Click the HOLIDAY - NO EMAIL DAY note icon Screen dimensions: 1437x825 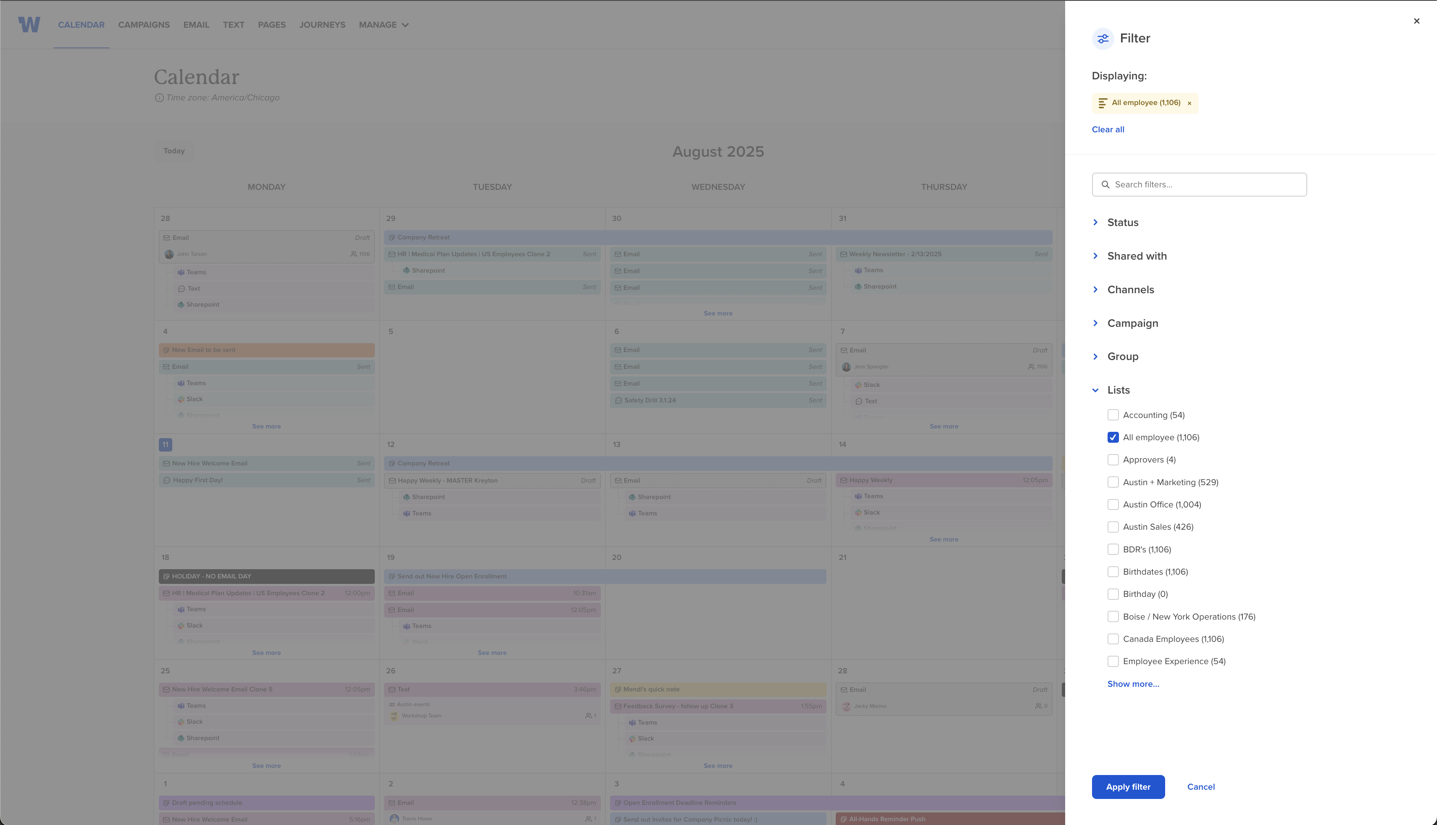click(166, 576)
